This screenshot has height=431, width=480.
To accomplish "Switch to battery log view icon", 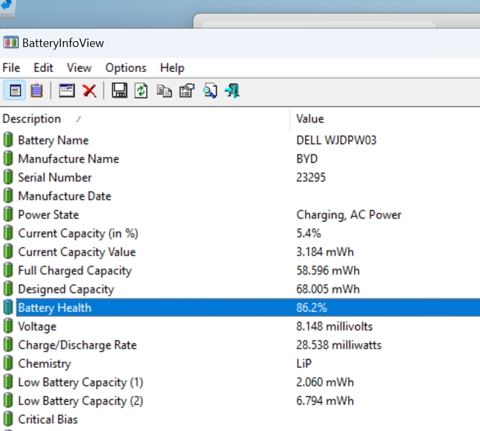I will click(x=37, y=91).
